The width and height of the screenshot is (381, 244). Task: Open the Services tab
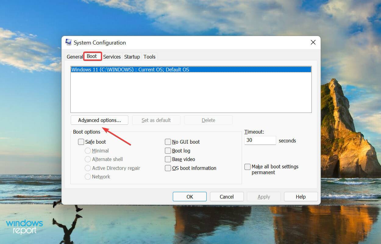112,57
